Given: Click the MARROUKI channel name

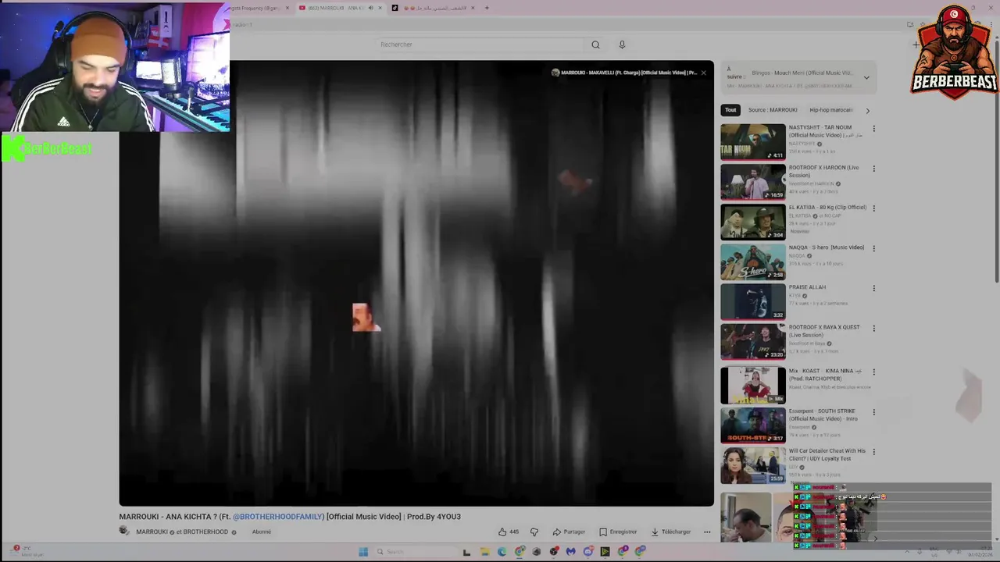Looking at the screenshot, I should click(152, 532).
